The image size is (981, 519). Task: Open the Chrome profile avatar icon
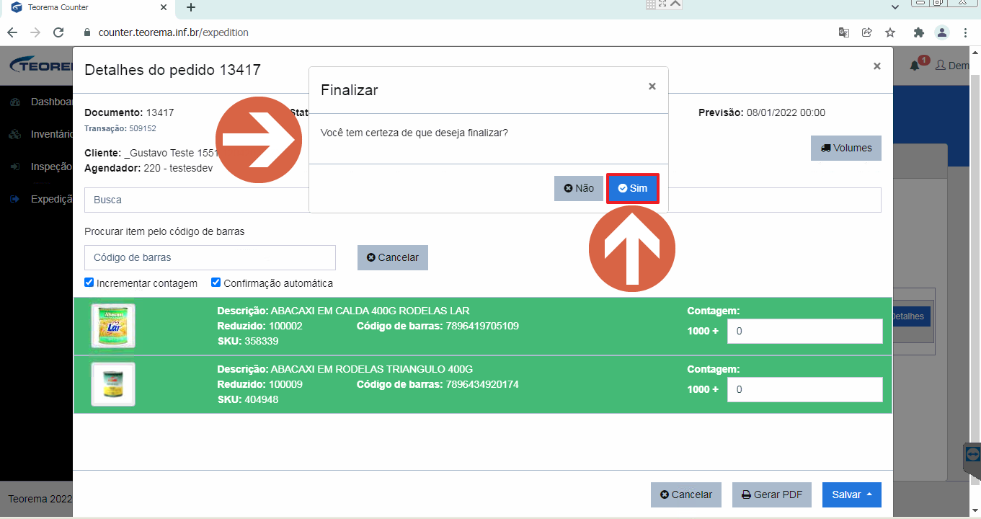pos(942,32)
